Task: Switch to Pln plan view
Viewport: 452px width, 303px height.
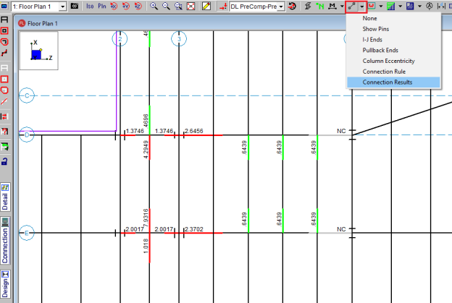Action: coord(102,6)
